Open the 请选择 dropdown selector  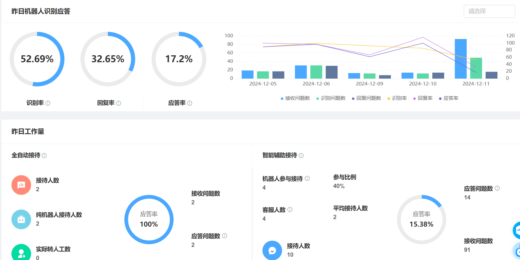(489, 11)
